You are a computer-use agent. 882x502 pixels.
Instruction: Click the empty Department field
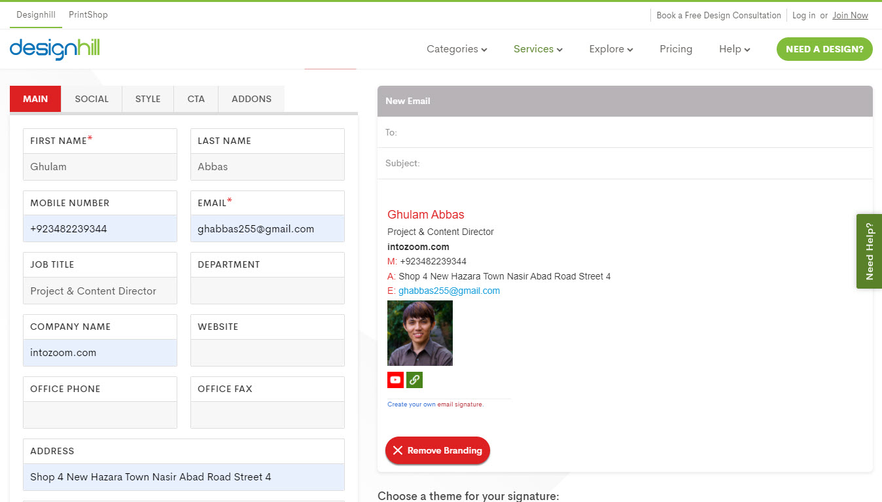[268, 291]
